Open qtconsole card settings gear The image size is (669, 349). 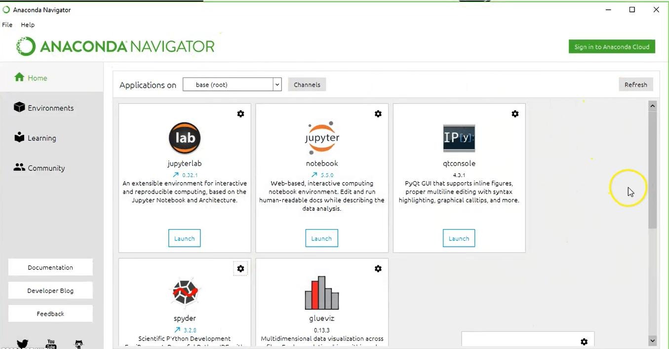click(515, 114)
